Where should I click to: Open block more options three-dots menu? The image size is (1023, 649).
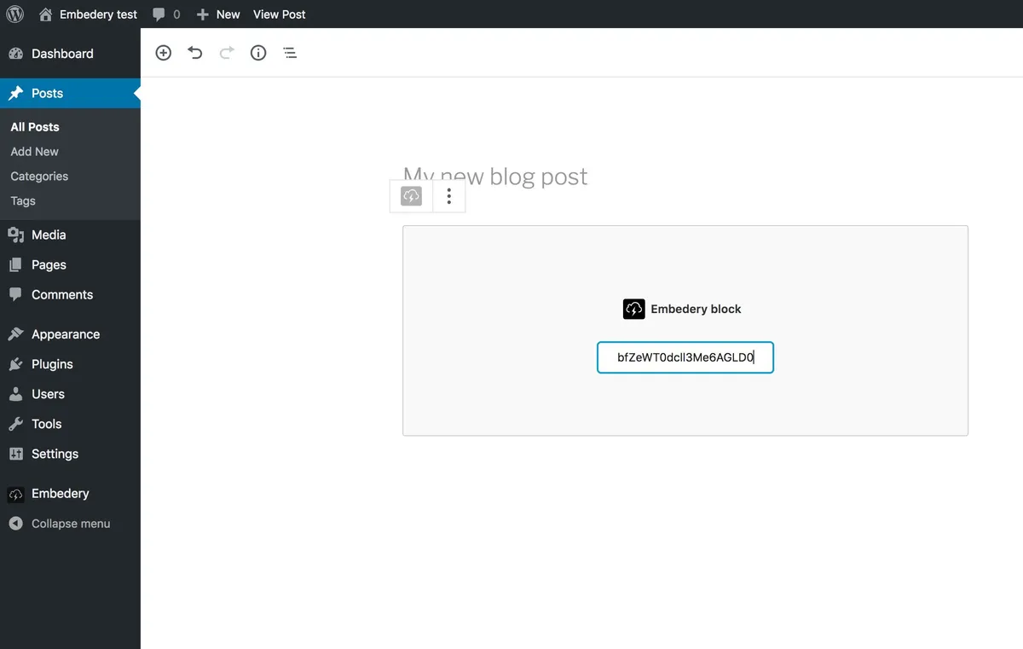tap(449, 196)
